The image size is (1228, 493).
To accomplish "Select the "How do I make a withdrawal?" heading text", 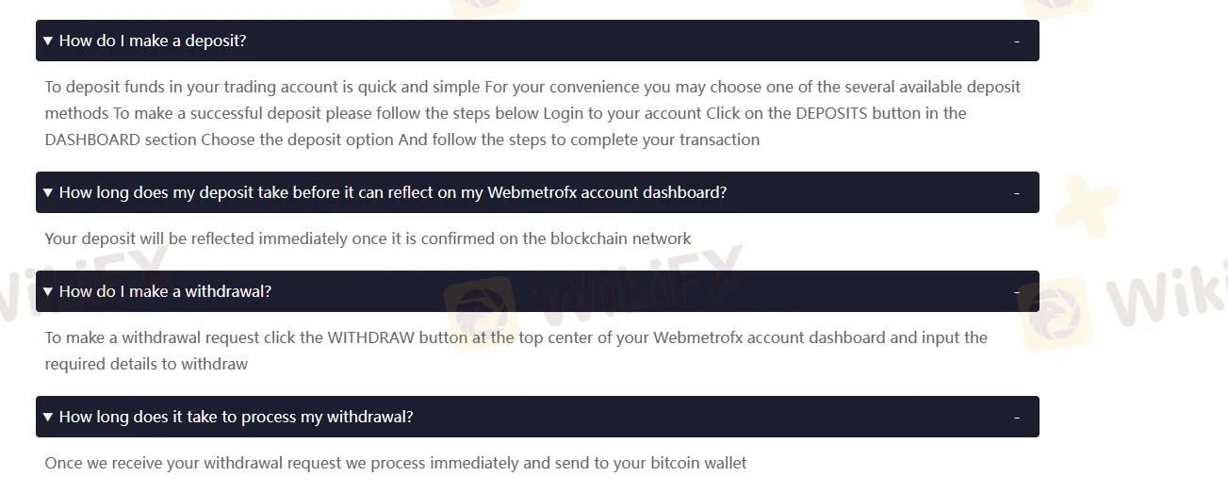I will coord(165,291).
